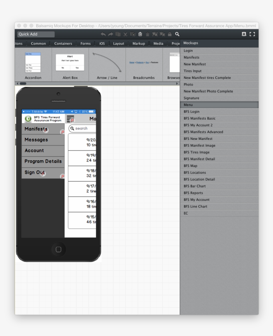Click the Paste clipboard icon

coord(140,34)
